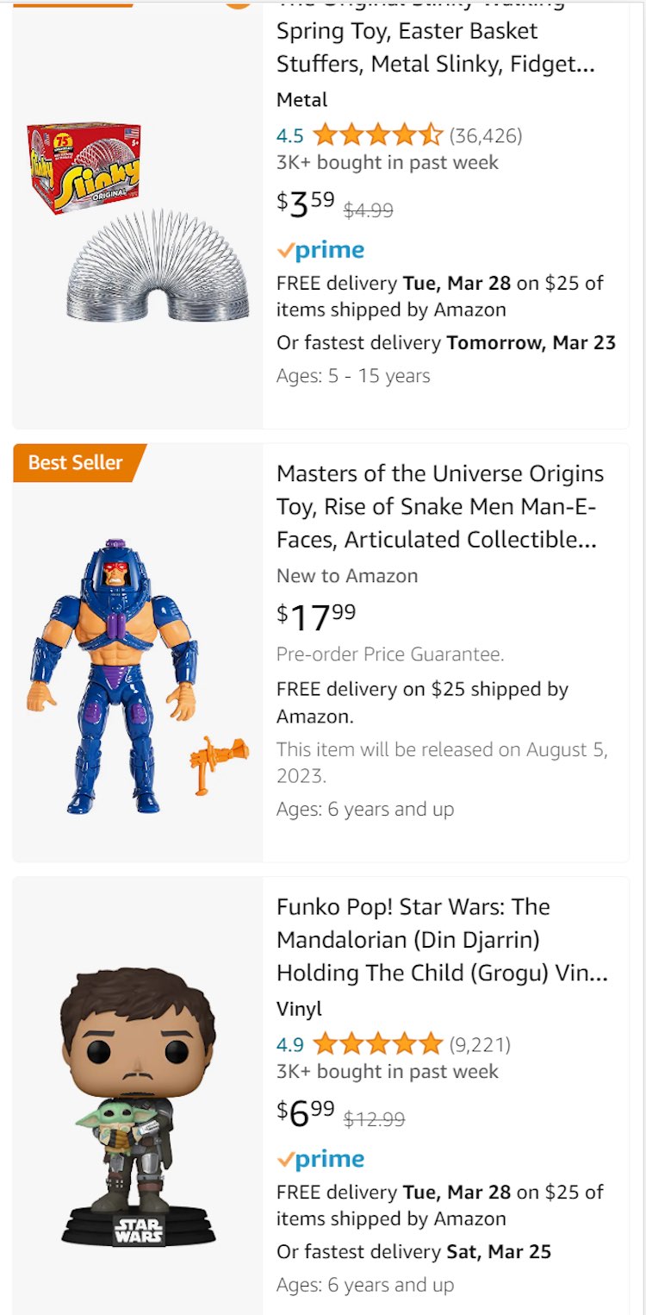Click the 4.5 rating number
Screen dimensions: 646x1315
289,135
